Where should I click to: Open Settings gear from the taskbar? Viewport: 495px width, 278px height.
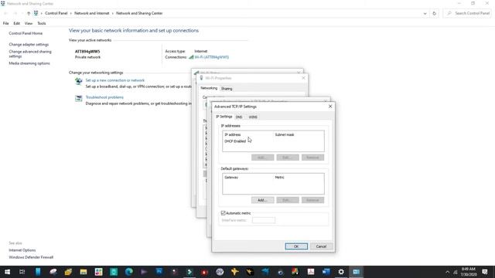pyautogui.click(x=341, y=272)
